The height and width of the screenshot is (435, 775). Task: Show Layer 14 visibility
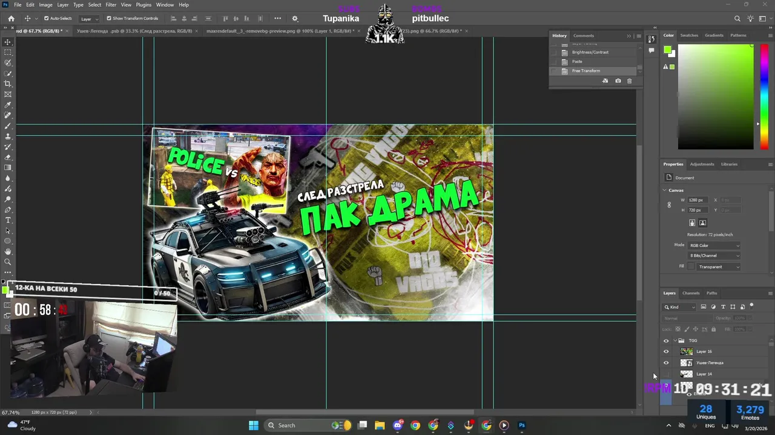tap(666, 374)
